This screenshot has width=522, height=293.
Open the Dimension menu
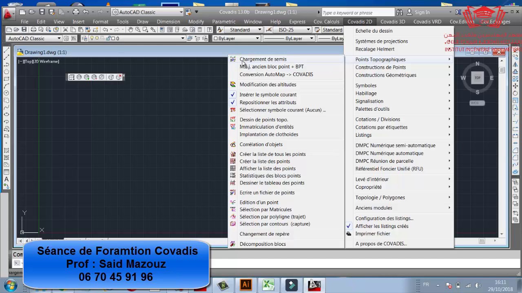(168, 22)
